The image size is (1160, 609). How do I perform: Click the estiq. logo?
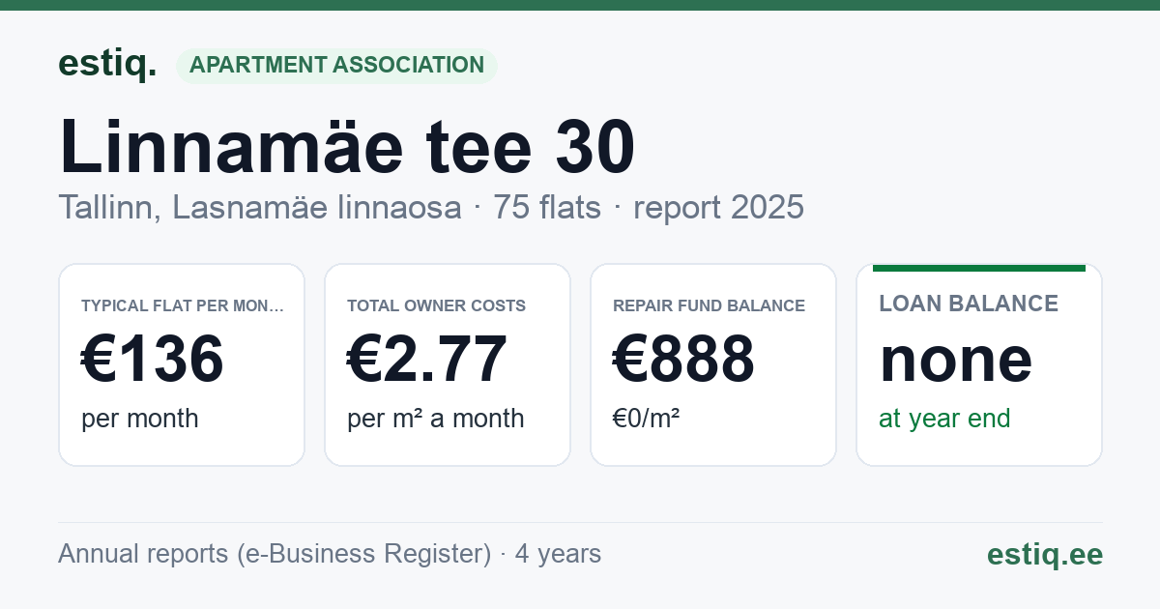coord(107,64)
